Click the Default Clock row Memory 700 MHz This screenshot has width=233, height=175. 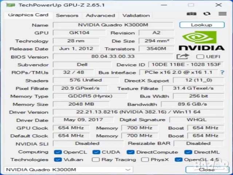click(x=140, y=136)
